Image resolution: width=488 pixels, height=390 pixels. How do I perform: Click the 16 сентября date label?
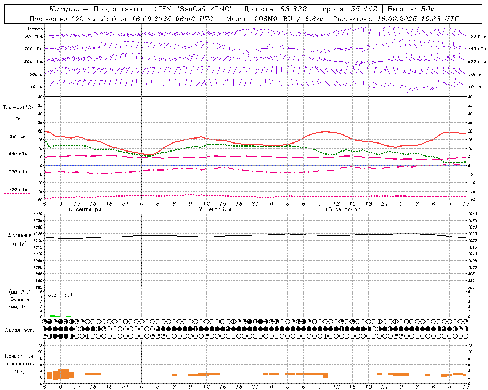click(x=83, y=209)
